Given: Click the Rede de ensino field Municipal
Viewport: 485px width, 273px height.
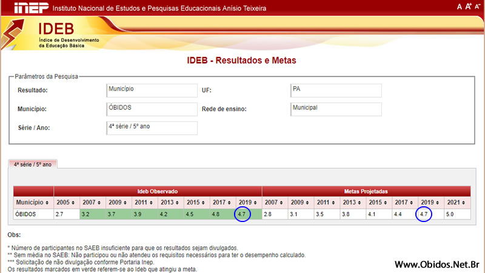Looking at the screenshot, I should [x=336, y=109].
